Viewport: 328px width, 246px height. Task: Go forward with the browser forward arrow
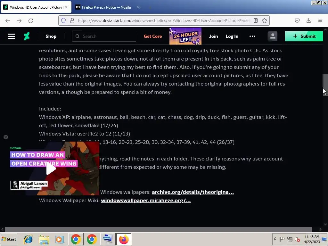[19, 20]
